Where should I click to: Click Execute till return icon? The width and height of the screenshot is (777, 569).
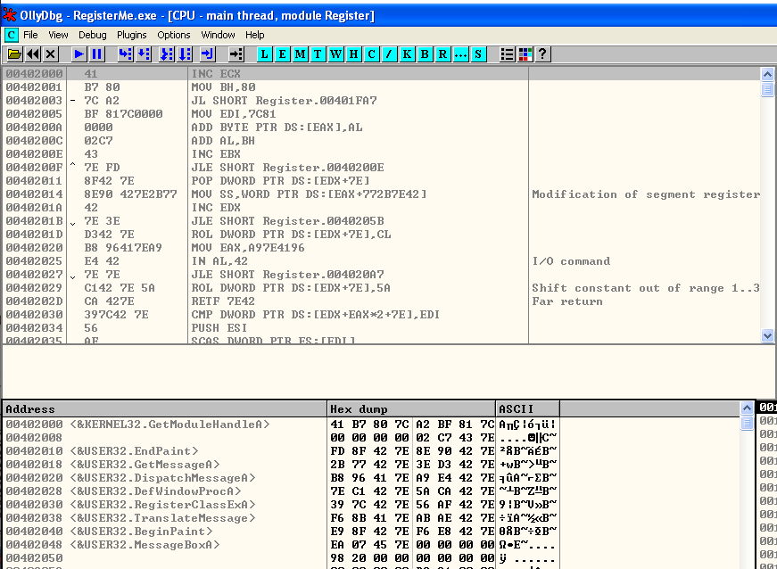click(x=207, y=54)
